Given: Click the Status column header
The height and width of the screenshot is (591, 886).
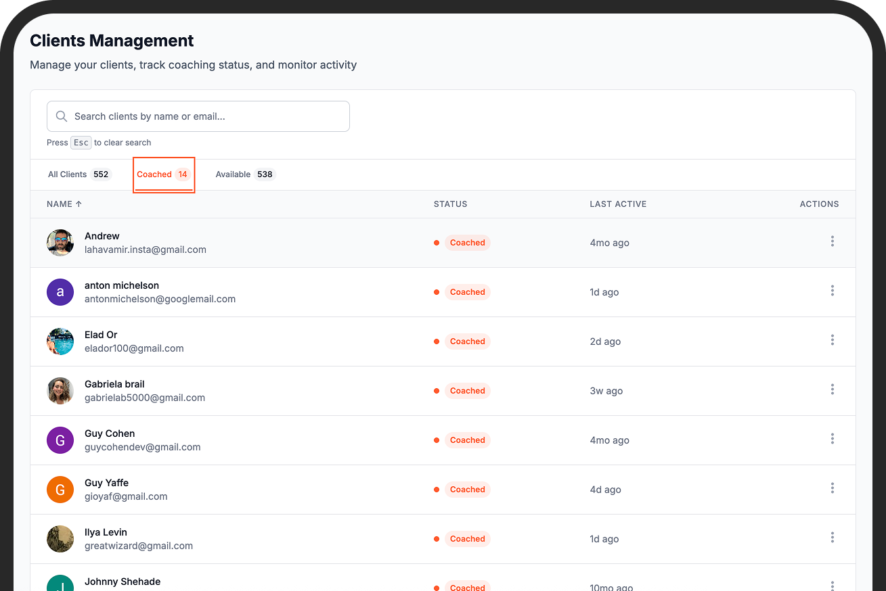Looking at the screenshot, I should click(450, 204).
